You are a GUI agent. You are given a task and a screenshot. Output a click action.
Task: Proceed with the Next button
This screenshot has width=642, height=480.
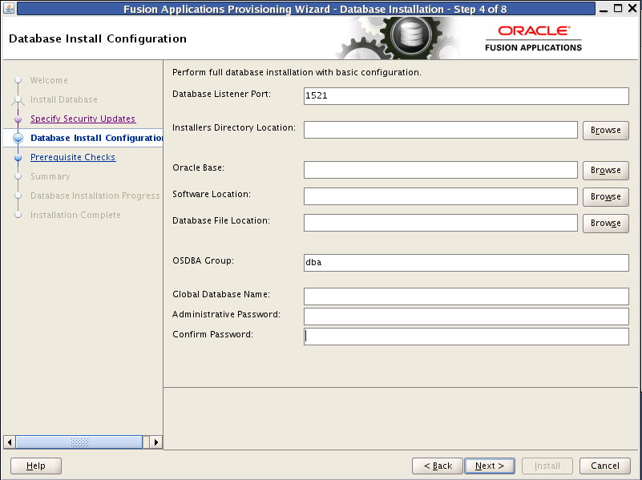(x=490, y=466)
